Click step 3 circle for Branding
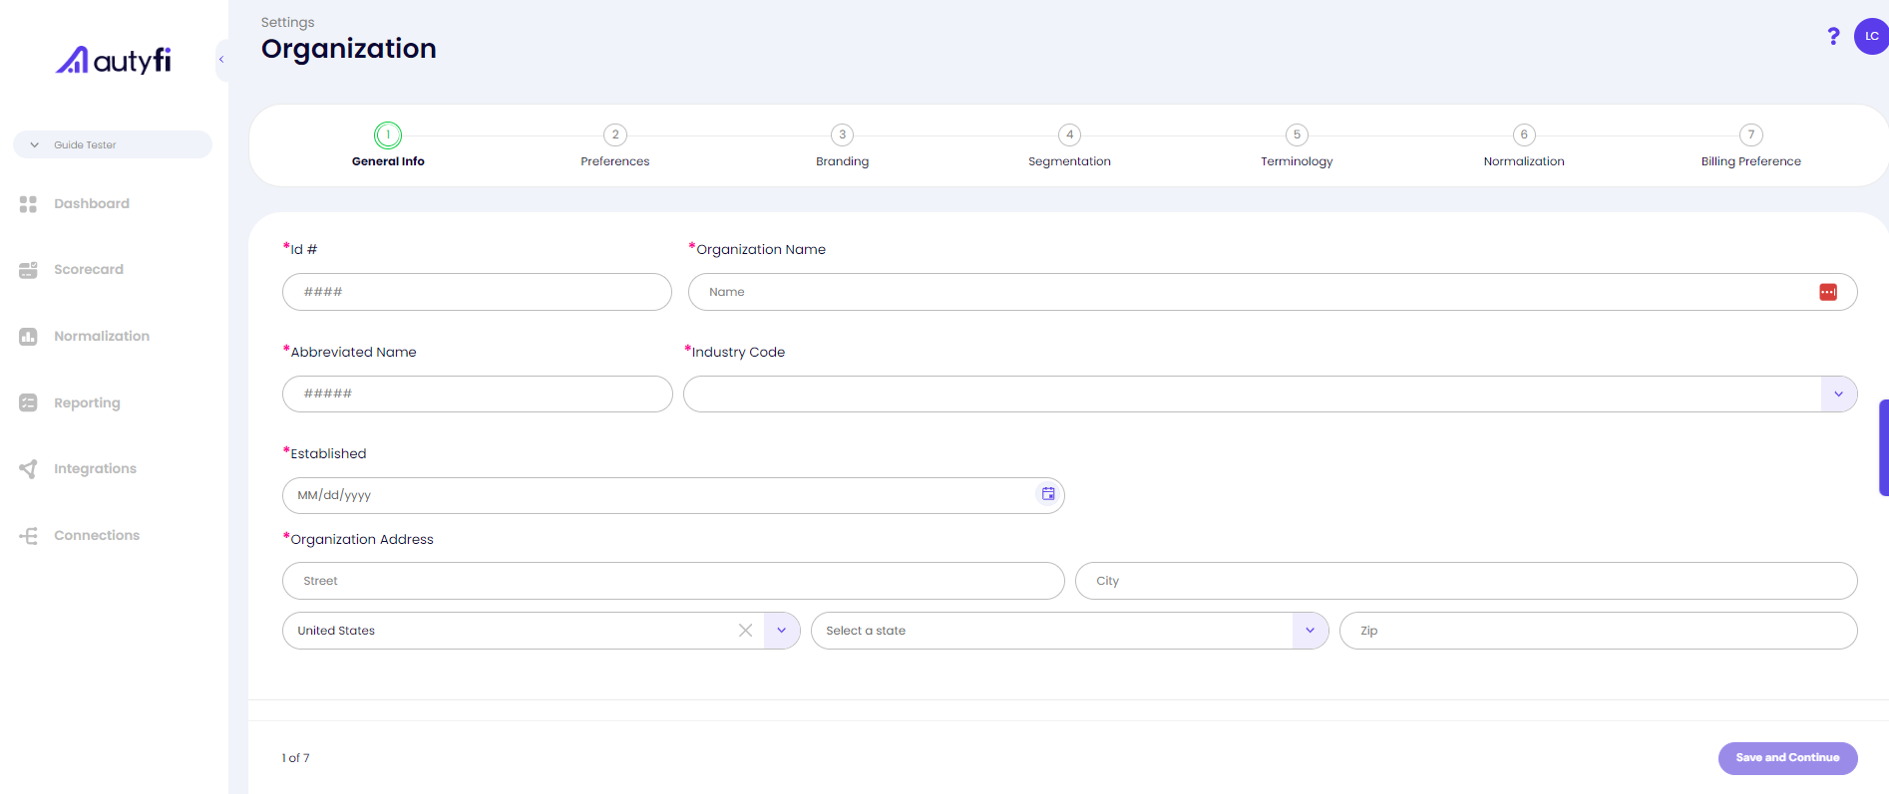This screenshot has width=1889, height=794. coord(843,134)
